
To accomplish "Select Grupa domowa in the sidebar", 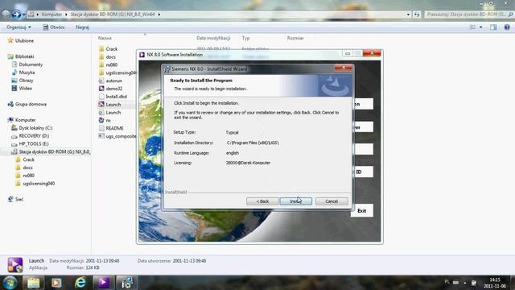I will point(31,104).
